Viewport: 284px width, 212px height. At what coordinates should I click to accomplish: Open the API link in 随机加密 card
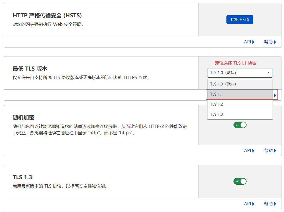click(x=249, y=150)
